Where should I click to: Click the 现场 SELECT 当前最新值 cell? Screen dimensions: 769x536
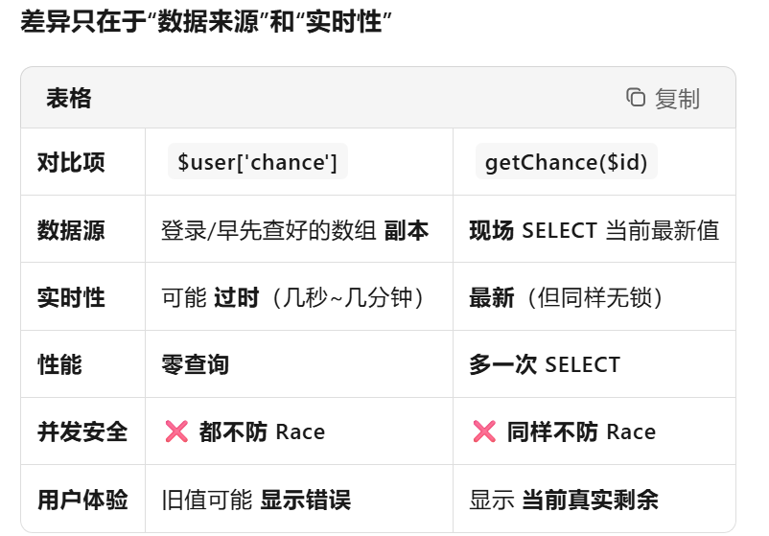click(x=594, y=230)
